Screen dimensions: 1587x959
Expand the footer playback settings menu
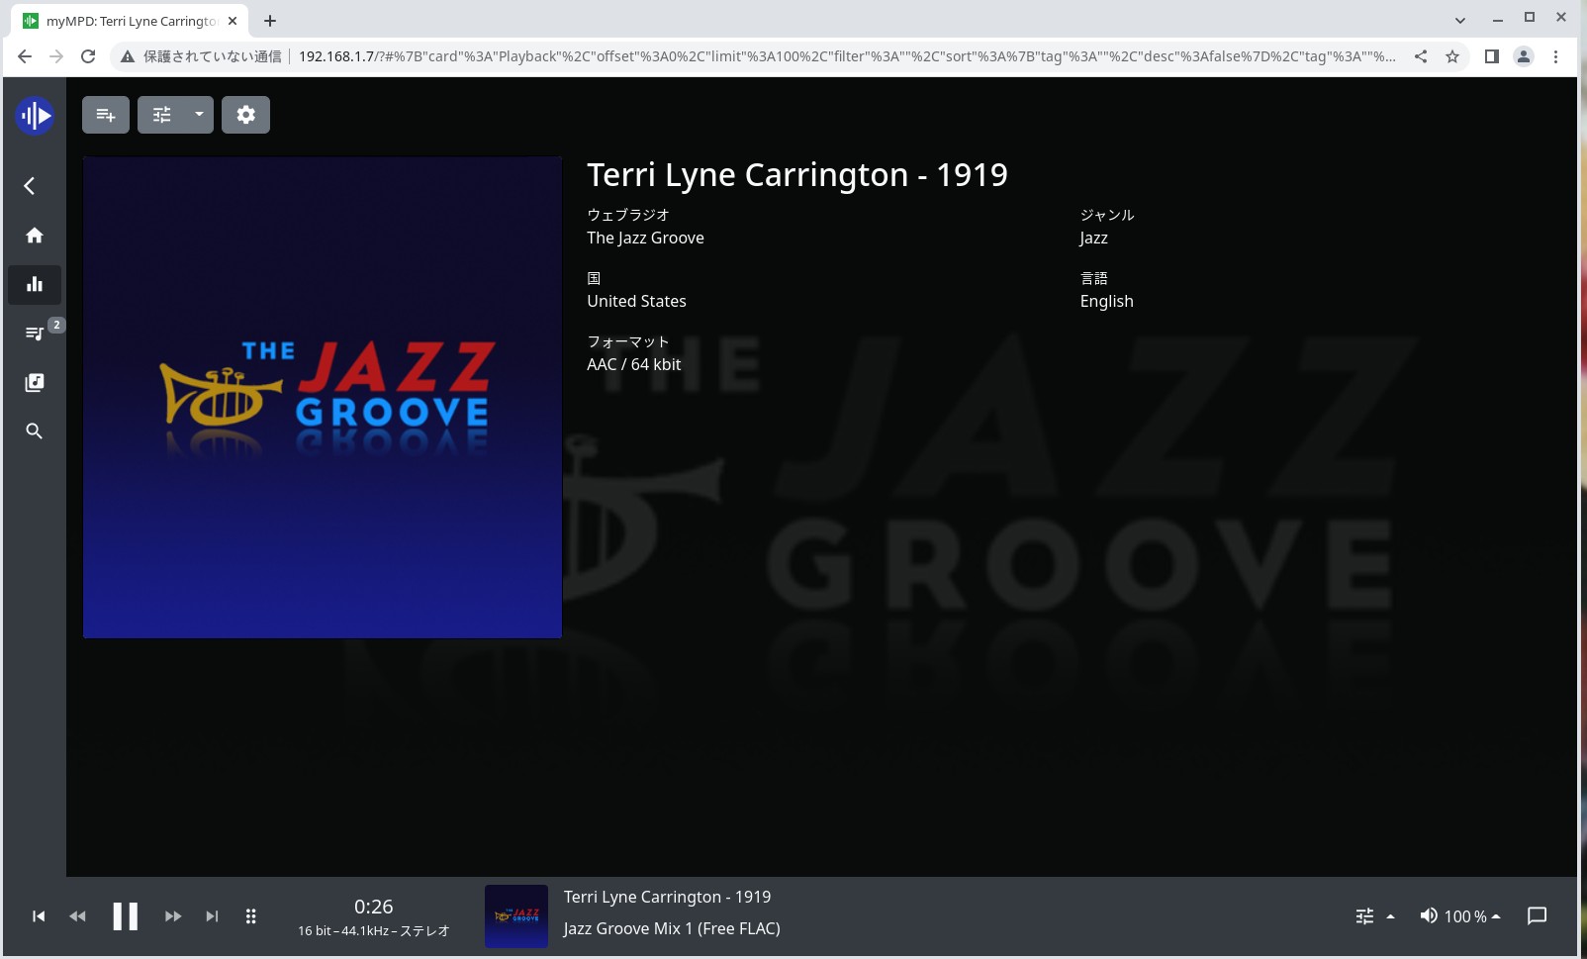[x=1374, y=916]
